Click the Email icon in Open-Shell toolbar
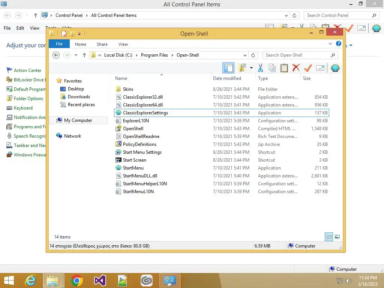This screenshot has width=384, height=288. [320, 68]
